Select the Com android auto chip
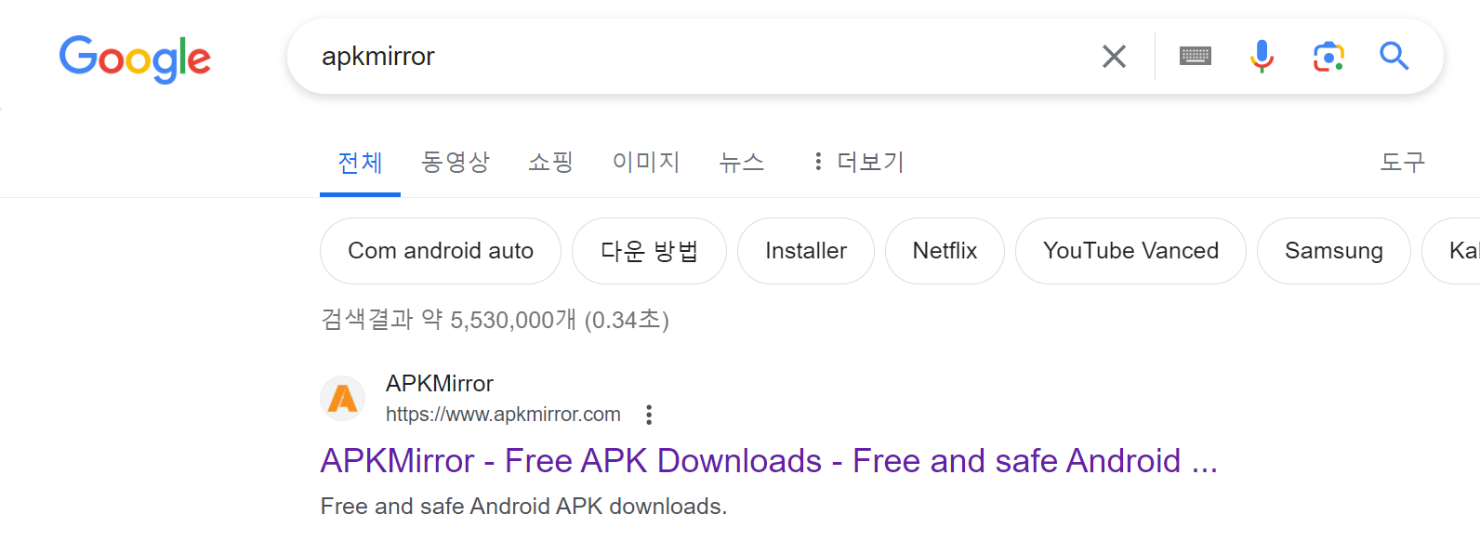Viewport: 1480px width, 541px height. tap(441, 251)
